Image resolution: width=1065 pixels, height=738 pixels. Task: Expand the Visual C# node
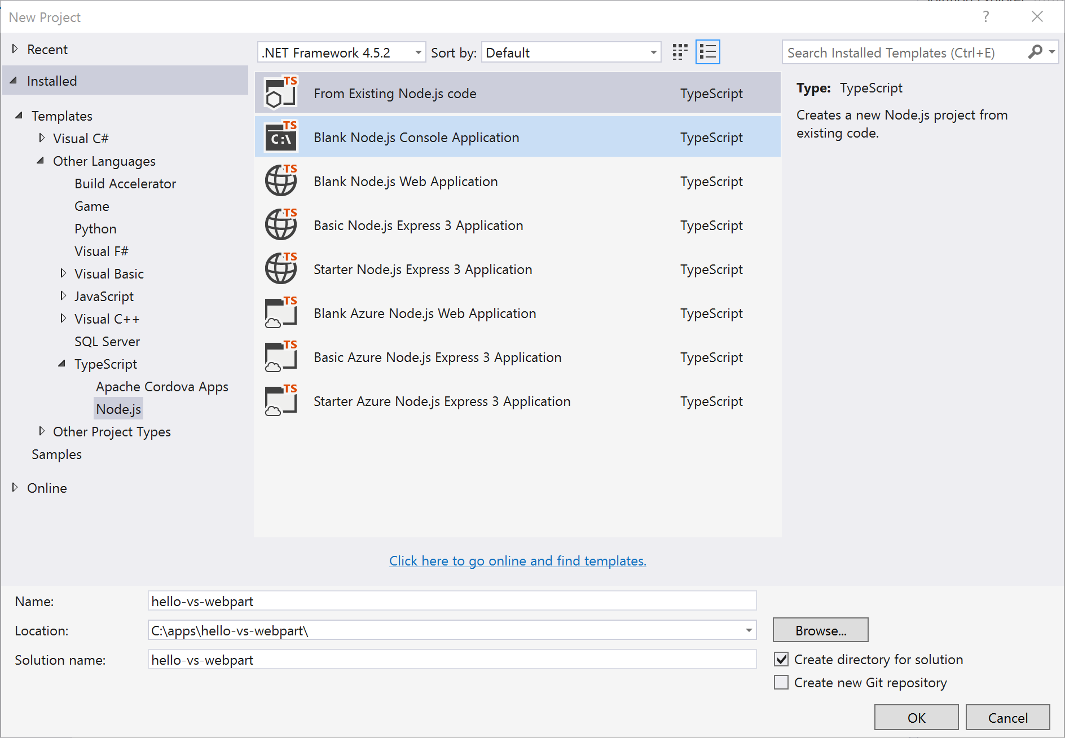tap(42, 138)
